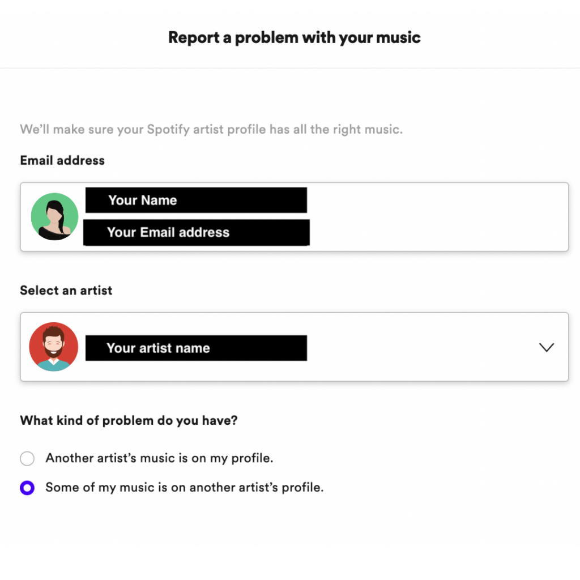580x580 pixels.
Task: Click the word 'Spotify' in the description
Action: point(168,130)
